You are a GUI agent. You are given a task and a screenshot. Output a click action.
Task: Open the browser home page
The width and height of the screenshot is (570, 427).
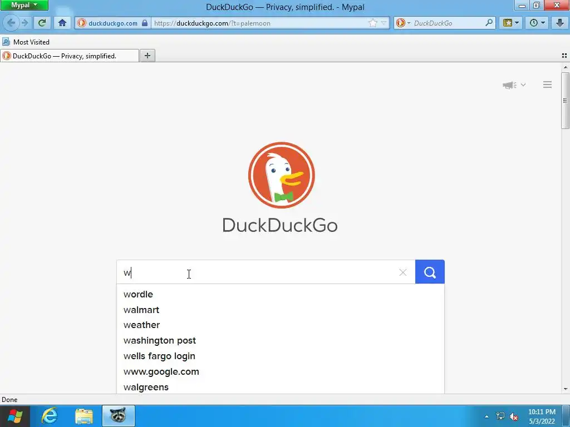coord(62,23)
